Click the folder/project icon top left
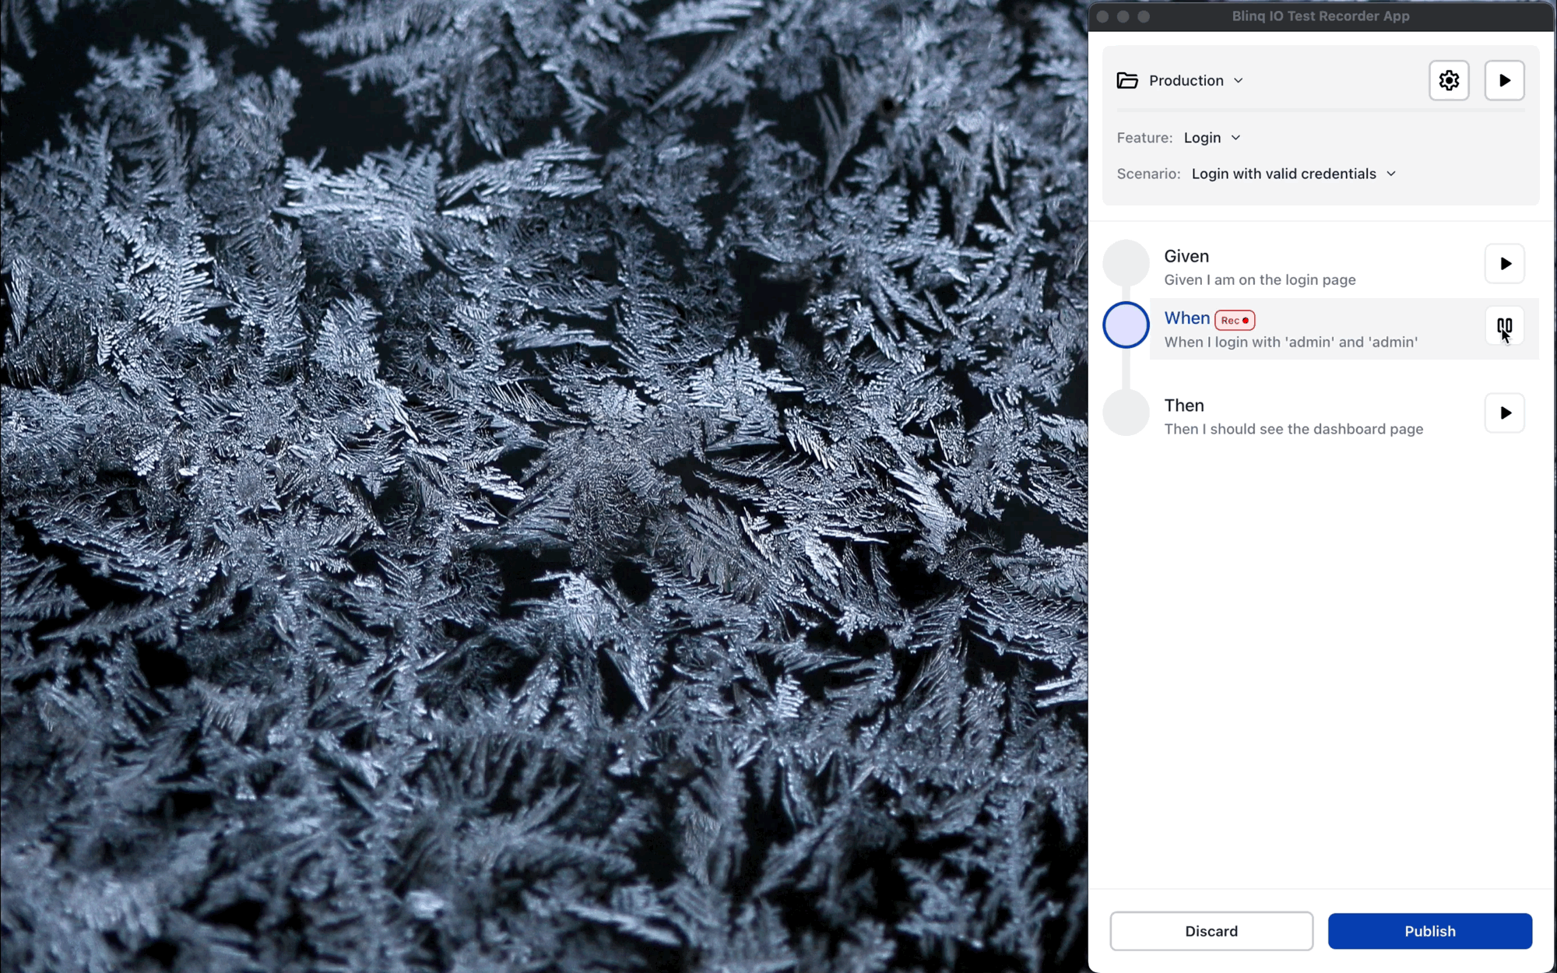This screenshot has height=973, width=1557. [x=1126, y=79]
